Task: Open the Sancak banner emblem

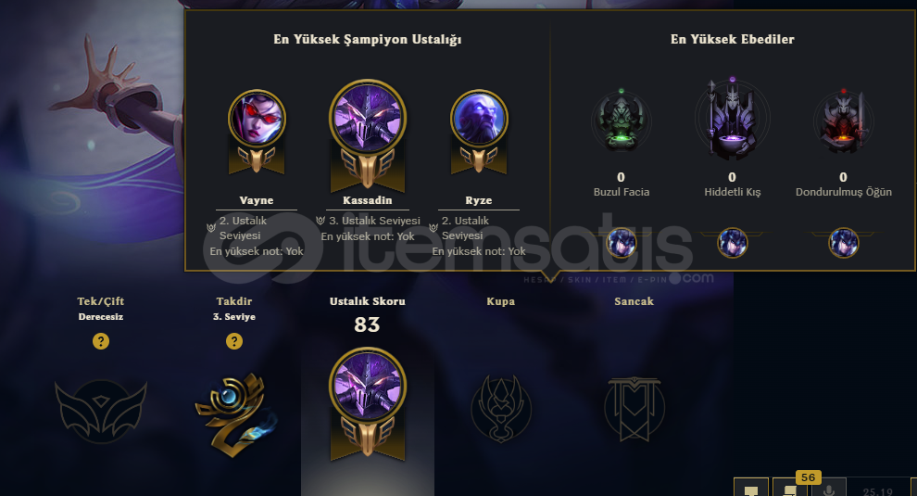Action: tap(634, 409)
